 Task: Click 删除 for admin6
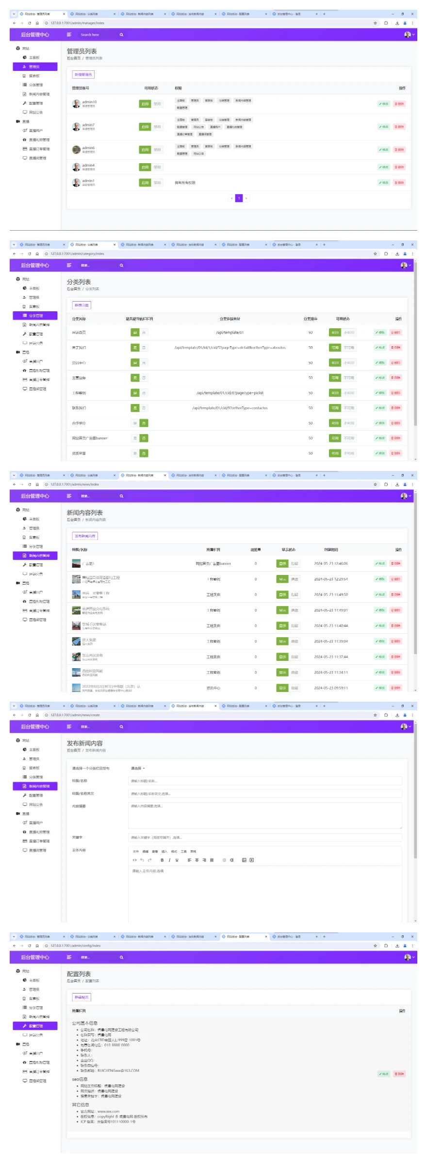(399, 150)
